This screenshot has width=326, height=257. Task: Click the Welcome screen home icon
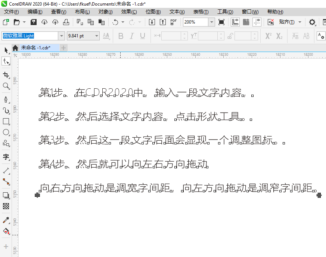[x=15, y=48]
